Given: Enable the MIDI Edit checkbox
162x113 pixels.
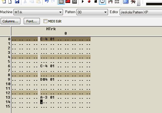Looking at the screenshot, I should point(45,21).
